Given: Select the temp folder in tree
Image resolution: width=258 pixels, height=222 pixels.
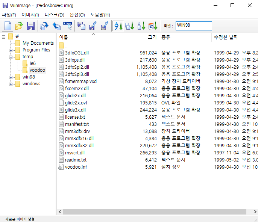Looking at the screenshot, I should (28, 56).
